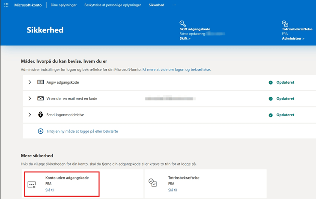Click the Administrer > link

pos(293,38)
